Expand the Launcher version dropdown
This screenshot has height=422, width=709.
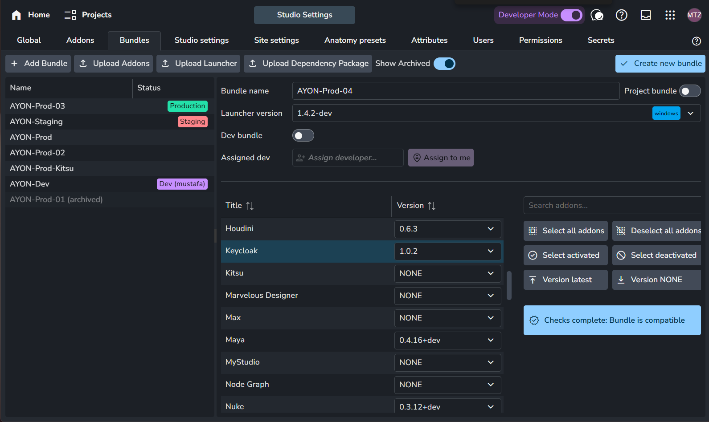pos(690,113)
